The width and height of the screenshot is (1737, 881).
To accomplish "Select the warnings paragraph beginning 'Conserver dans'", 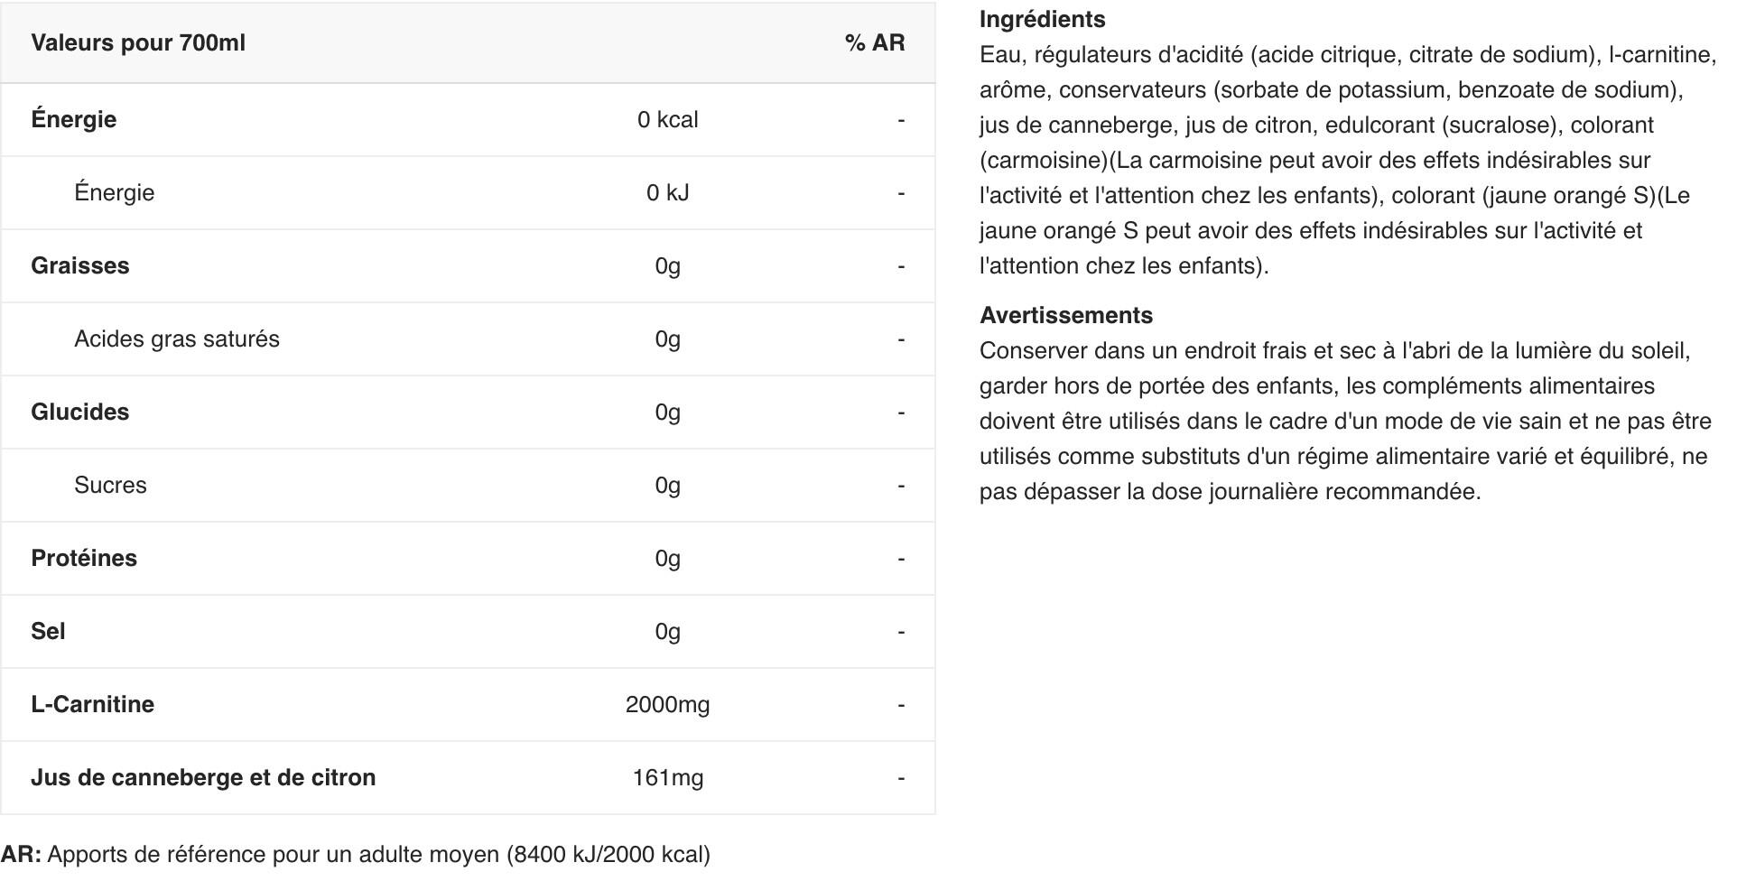I will coord(1345,422).
